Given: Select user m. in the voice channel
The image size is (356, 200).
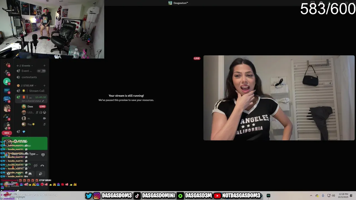Looking at the screenshot, I should [x=26, y=118].
